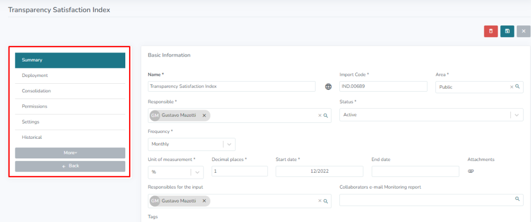
Task: Click the Attachments paperclip icon
Action: click(470, 171)
